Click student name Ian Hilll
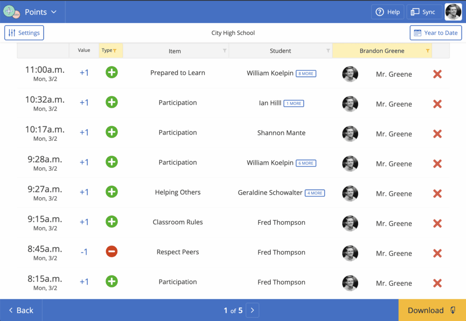This screenshot has height=321, width=466. click(270, 103)
